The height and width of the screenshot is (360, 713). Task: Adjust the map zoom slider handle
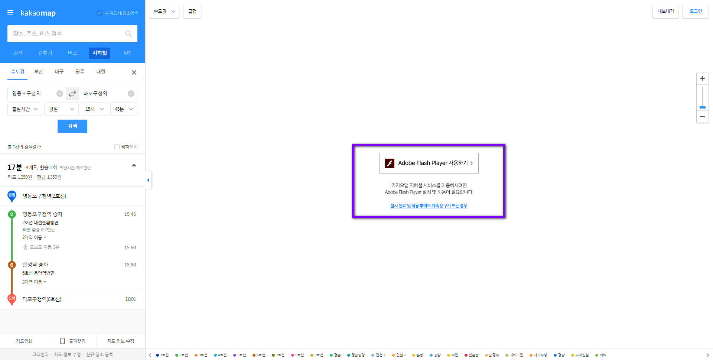pyautogui.click(x=702, y=107)
